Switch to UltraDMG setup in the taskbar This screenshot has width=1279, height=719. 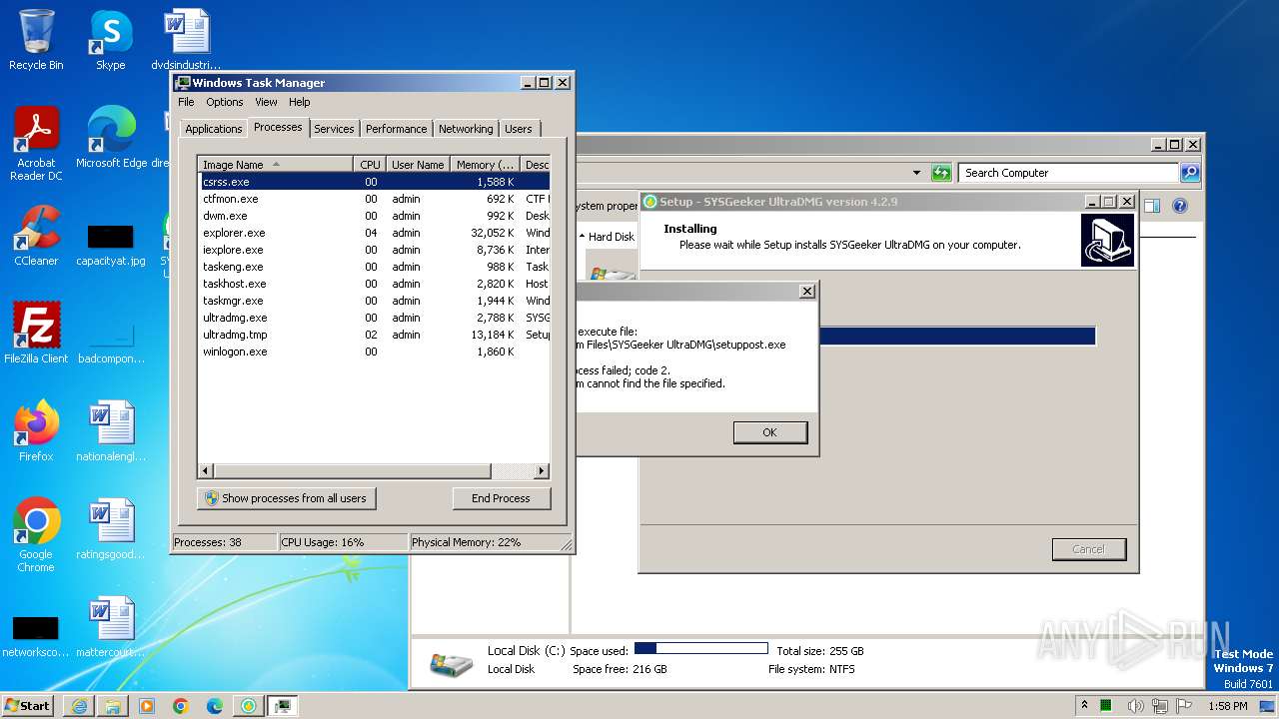249,706
